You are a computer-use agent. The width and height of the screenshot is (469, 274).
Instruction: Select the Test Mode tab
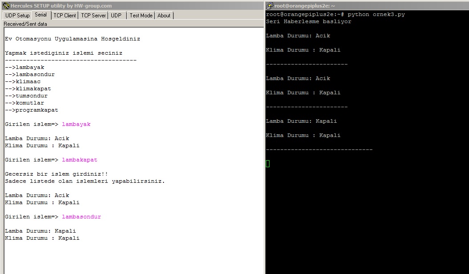coord(141,15)
